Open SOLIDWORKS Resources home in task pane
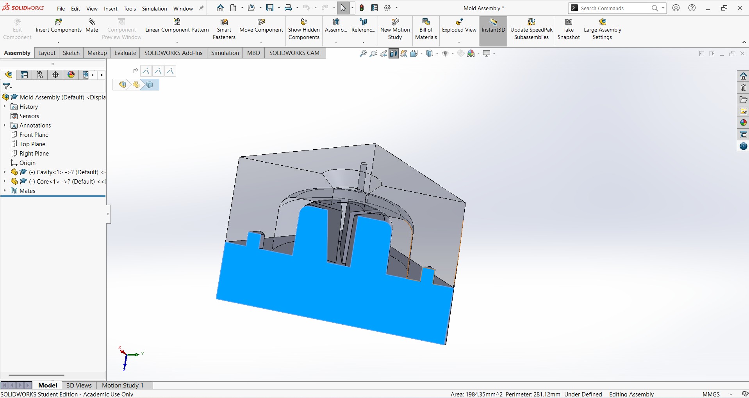The width and height of the screenshot is (749, 398). coord(743,76)
